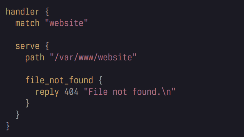This screenshot has width=244, height=137.
Task: Click the "website" string after match
Action: (x=66, y=23)
